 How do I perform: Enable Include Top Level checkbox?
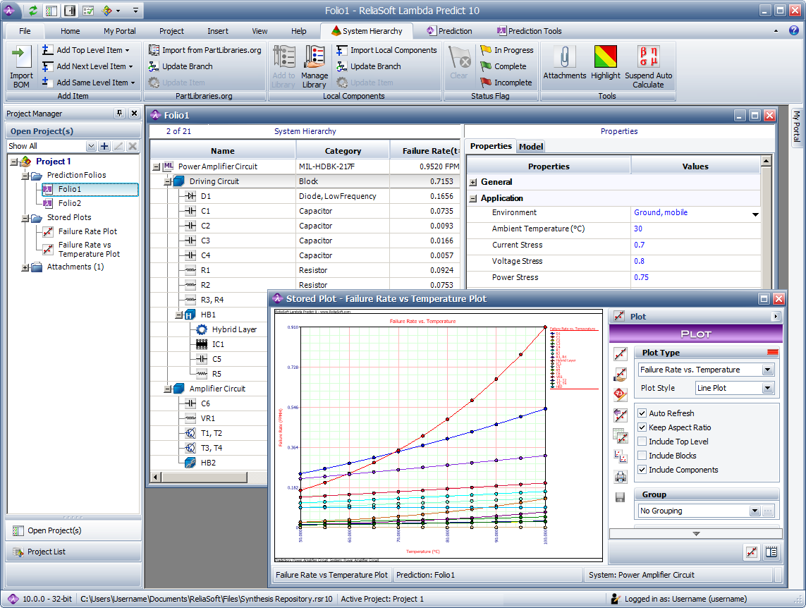[642, 442]
